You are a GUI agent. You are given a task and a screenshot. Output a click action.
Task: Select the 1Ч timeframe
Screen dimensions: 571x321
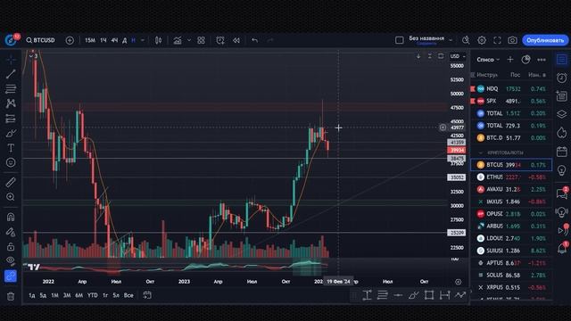(103, 40)
